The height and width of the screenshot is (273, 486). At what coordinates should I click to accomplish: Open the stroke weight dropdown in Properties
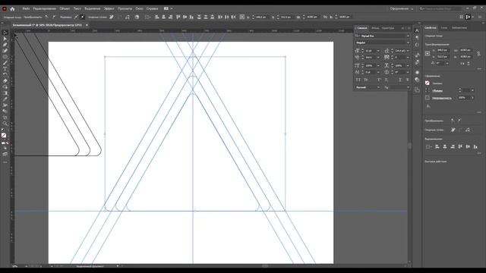tap(472, 90)
